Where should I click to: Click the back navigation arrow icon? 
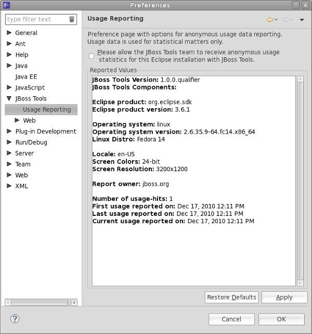[x=269, y=20]
